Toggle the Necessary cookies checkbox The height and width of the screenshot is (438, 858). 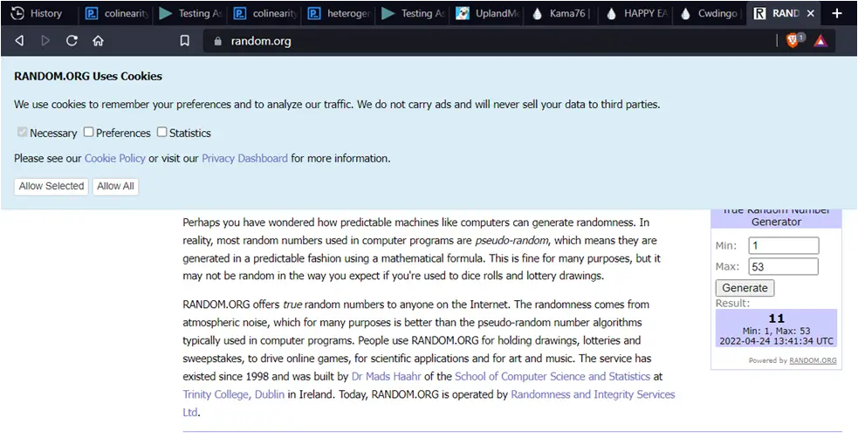point(23,133)
